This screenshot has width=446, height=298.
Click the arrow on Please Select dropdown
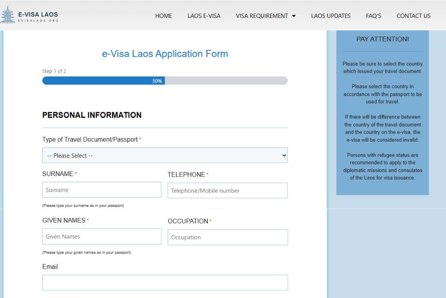pyautogui.click(x=284, y=155)
